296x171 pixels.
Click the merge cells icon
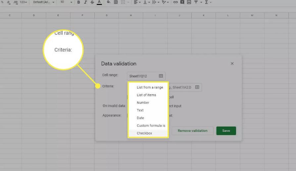click(x=123, y=2)
